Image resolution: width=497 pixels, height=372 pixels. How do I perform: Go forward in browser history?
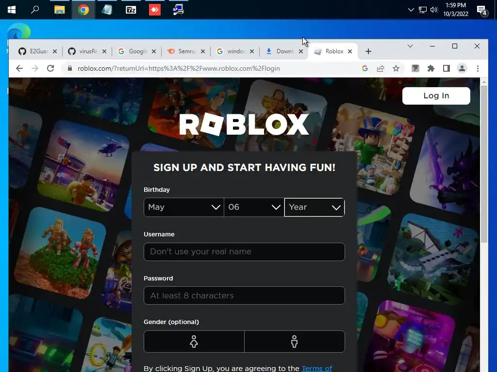point(35,68)
